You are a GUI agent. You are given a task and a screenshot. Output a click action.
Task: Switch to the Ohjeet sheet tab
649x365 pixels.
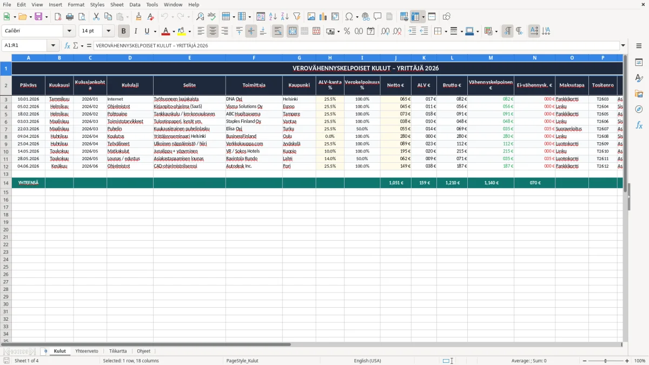click(144, 351)
